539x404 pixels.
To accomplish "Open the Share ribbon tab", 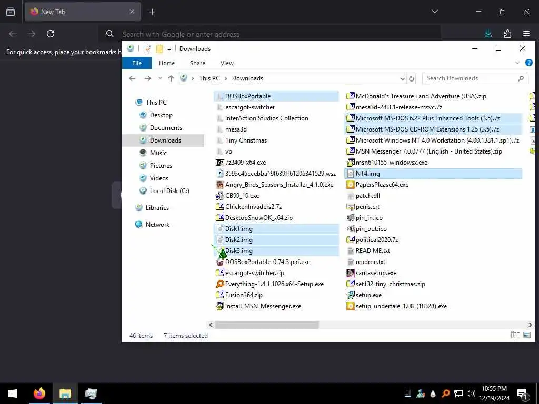I will point(197,63).
